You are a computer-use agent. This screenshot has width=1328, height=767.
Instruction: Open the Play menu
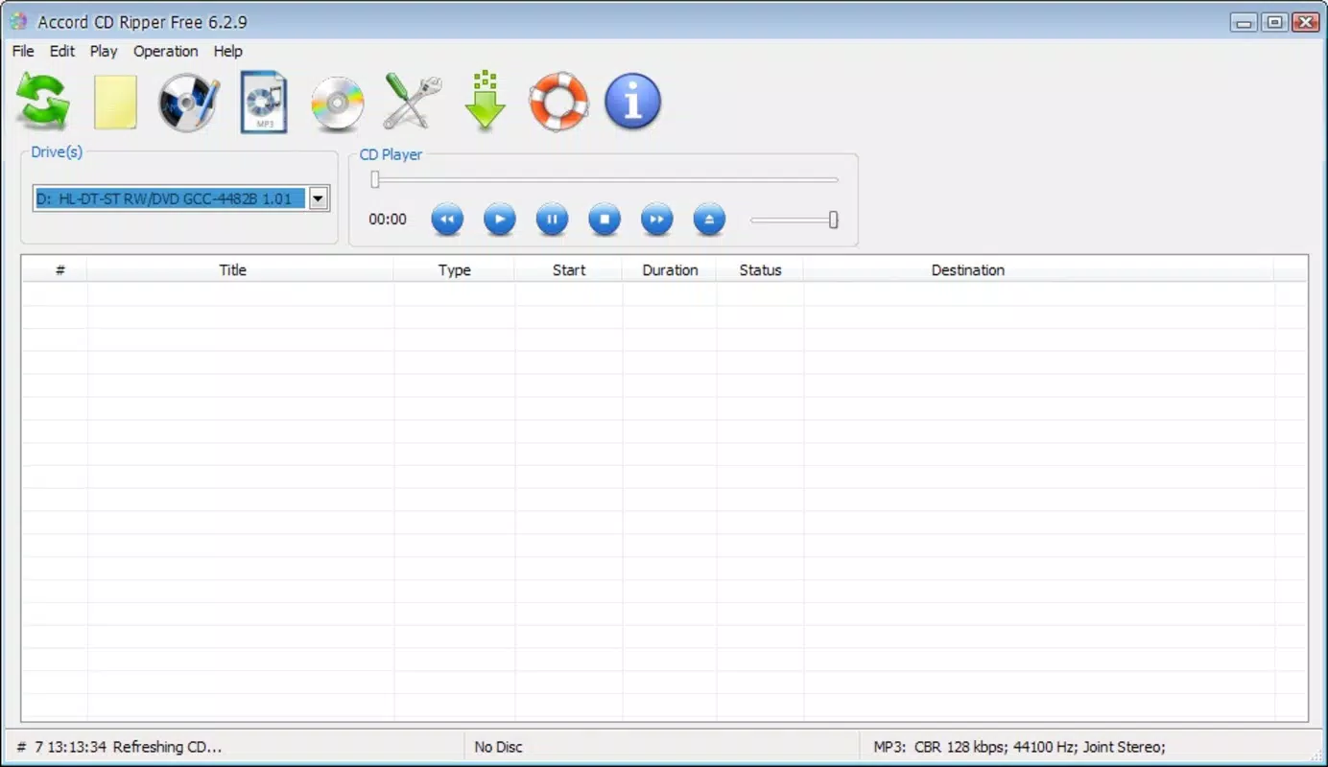(x=104, y=52)
